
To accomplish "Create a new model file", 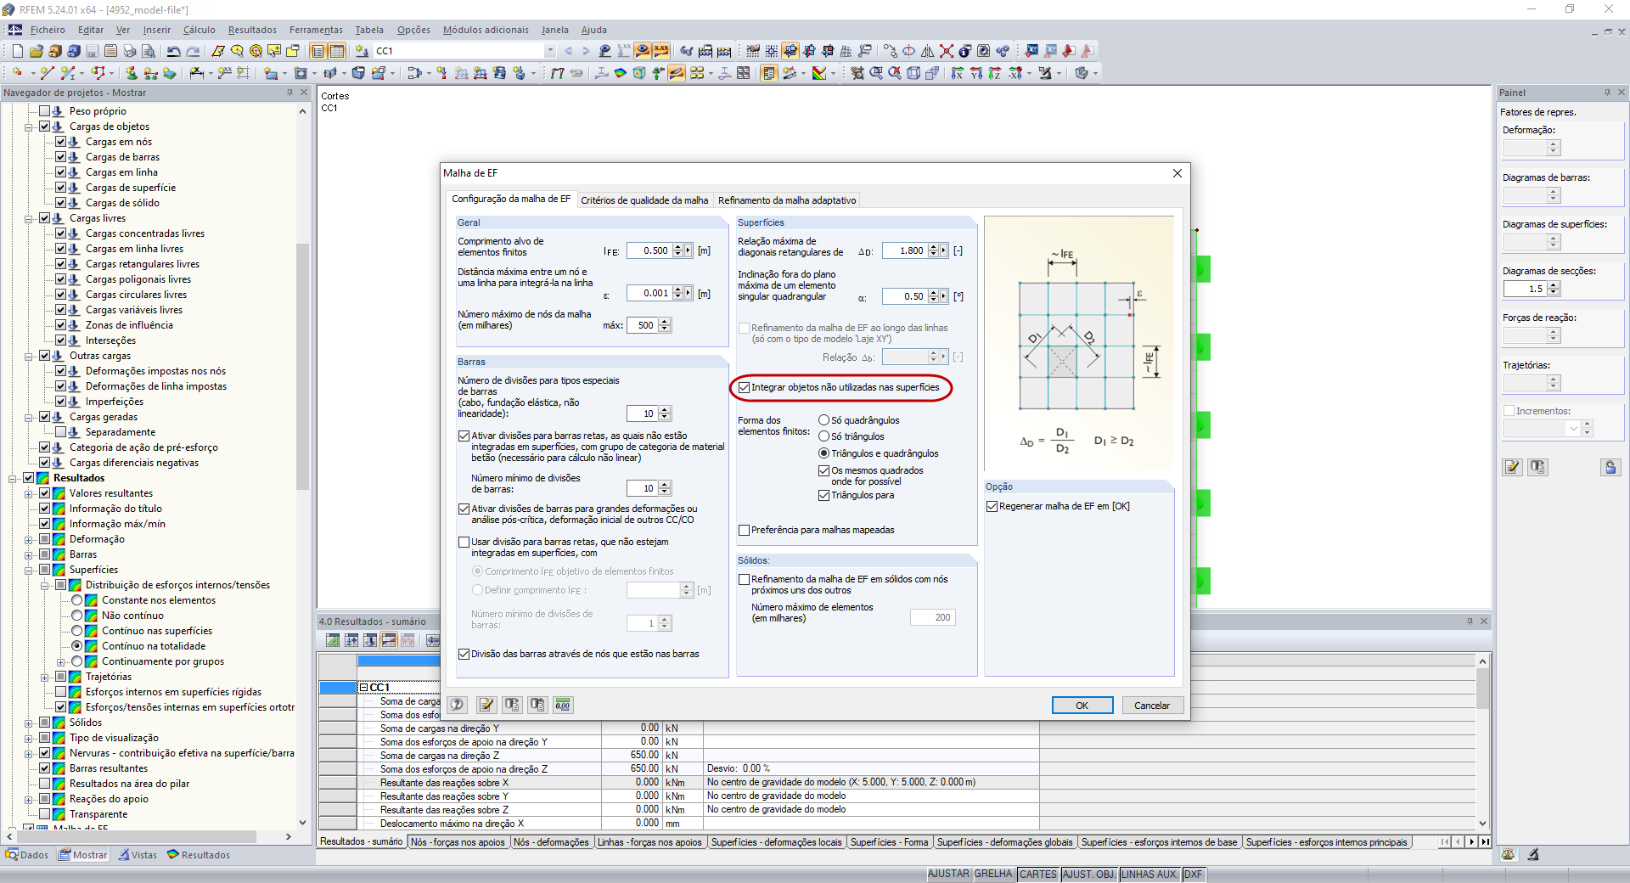I will coord(17,51).
